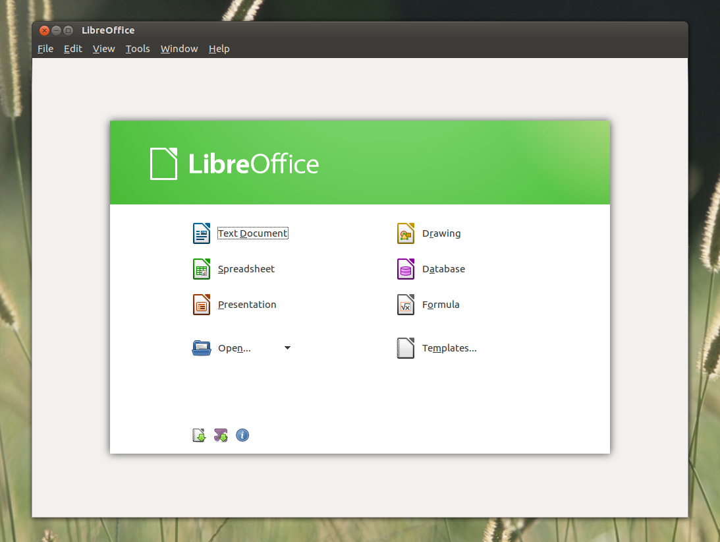
Task: Open the get extensions icon
Action: [220, 435]
